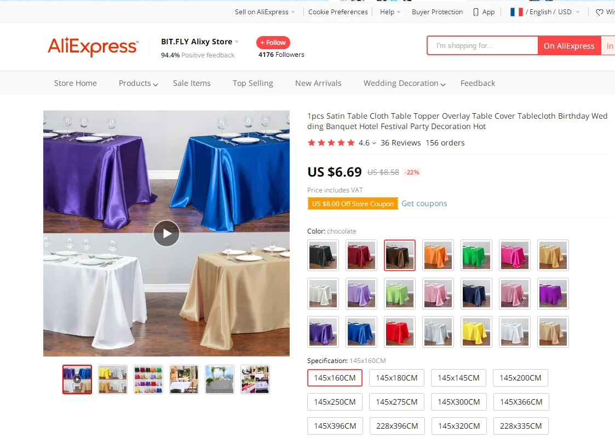Select the orange tablecloth color option
This screenshot has height=444, width=615.
[x=438, y=255]
